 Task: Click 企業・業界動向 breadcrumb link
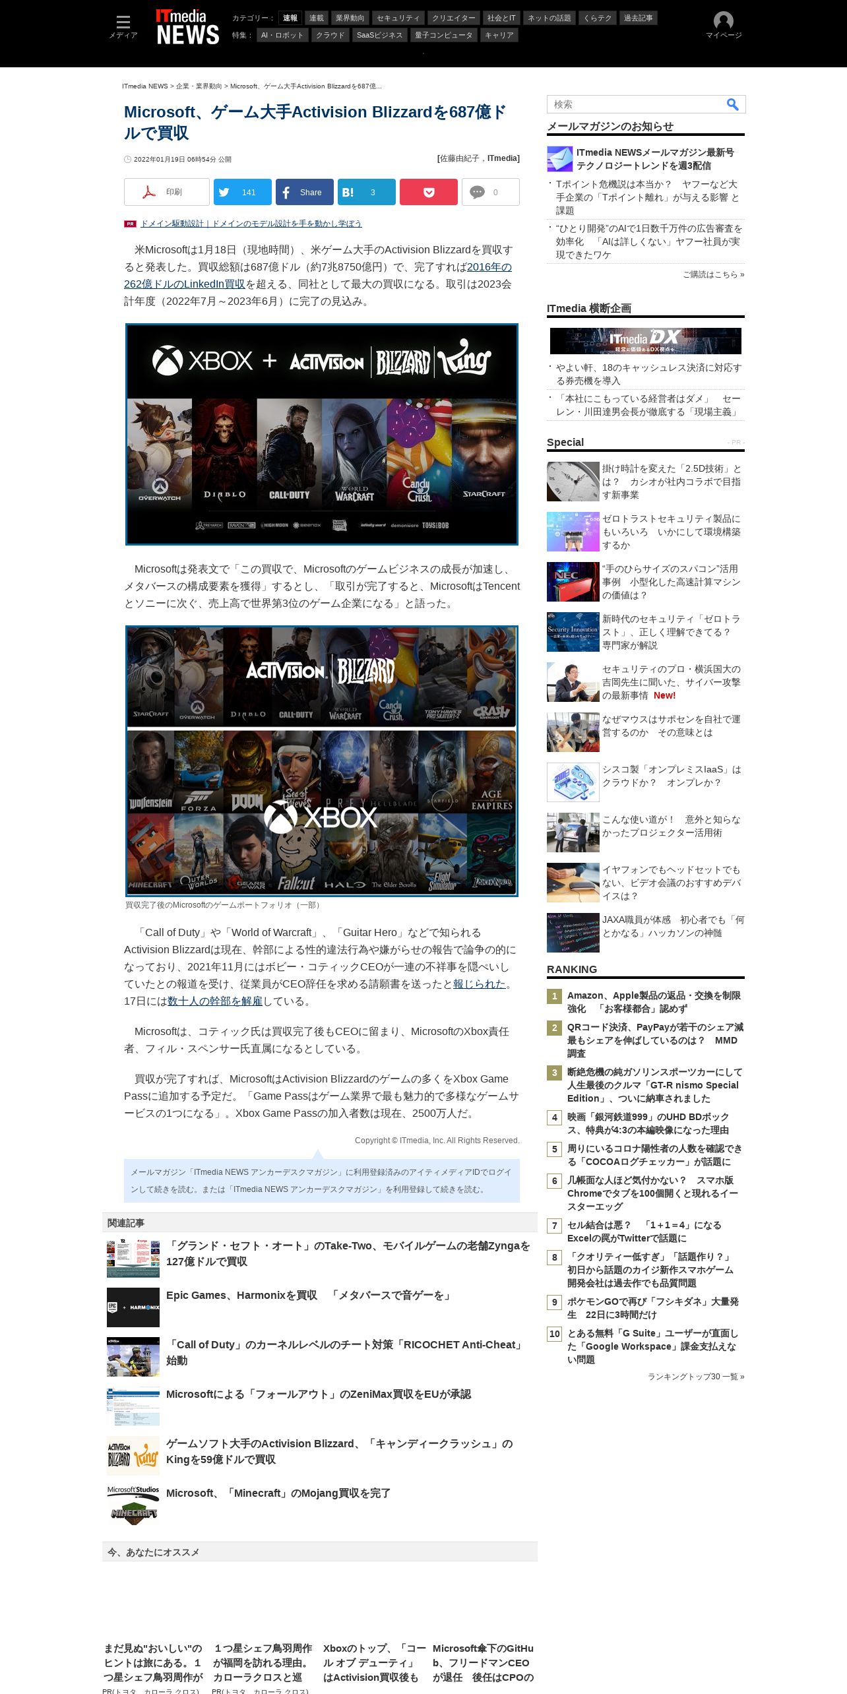199,86
